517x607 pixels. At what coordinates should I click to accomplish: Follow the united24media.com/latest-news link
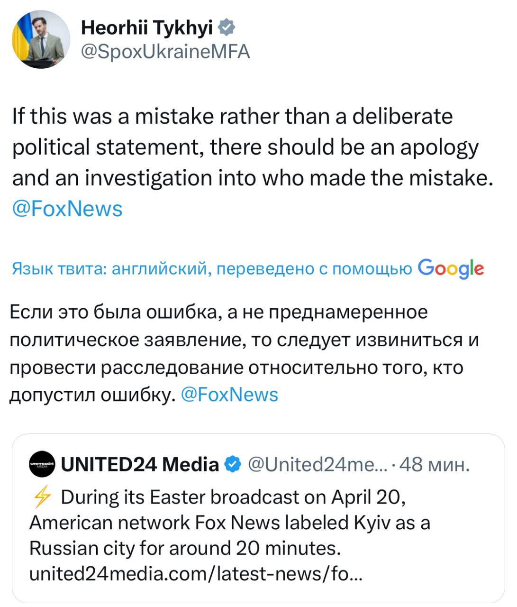point(196,574)
